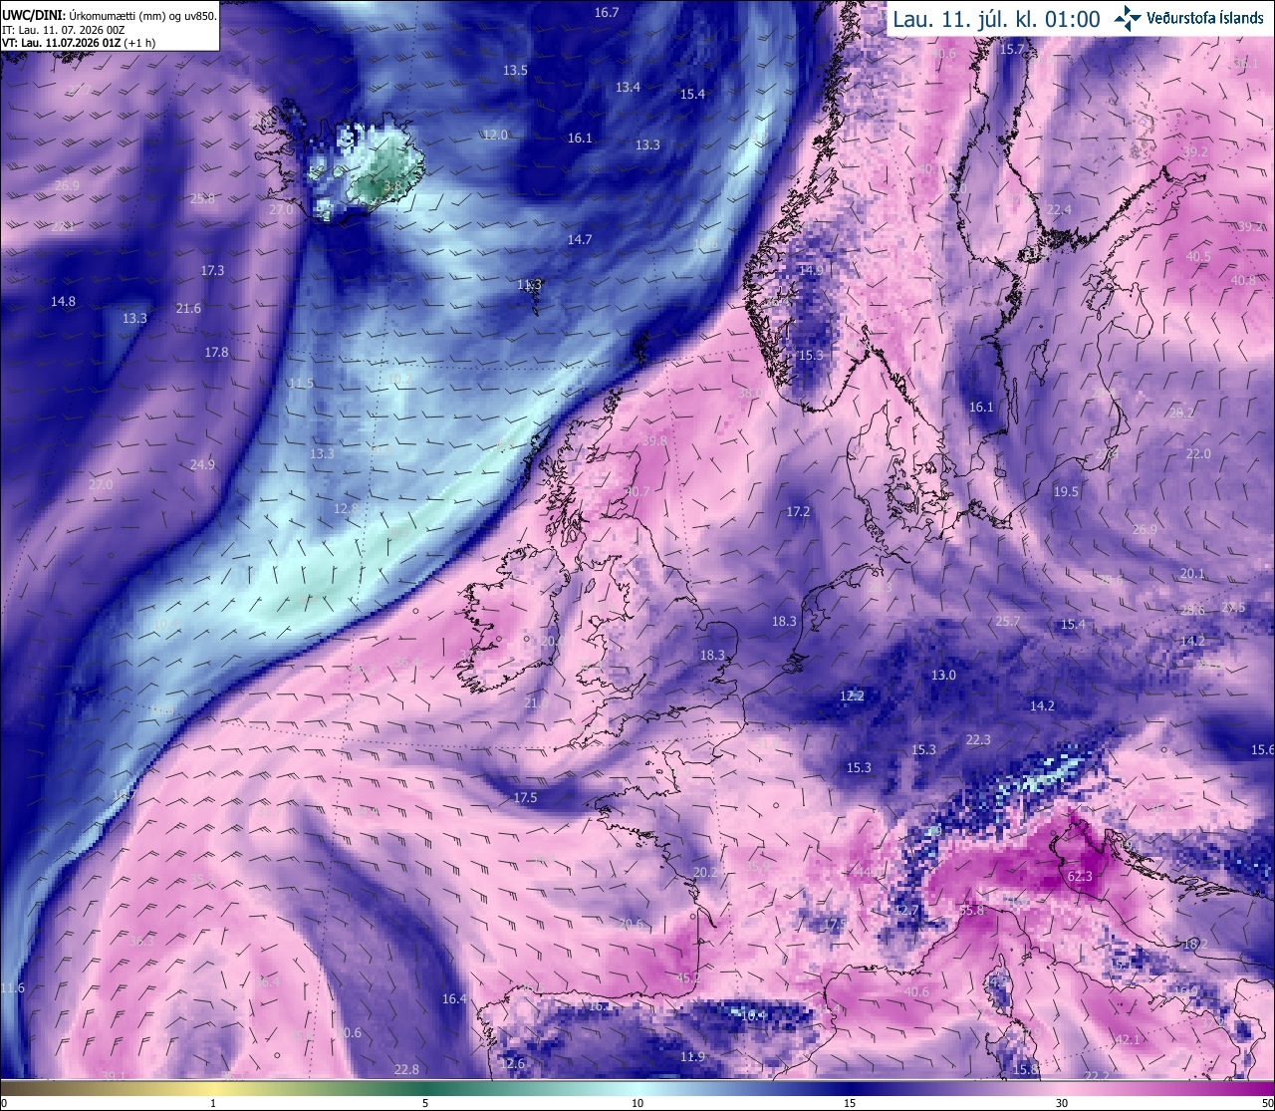The image size is (1275, 1111).
Task: Click the 39.8 value over Scotland
Action: click(654, 440)
